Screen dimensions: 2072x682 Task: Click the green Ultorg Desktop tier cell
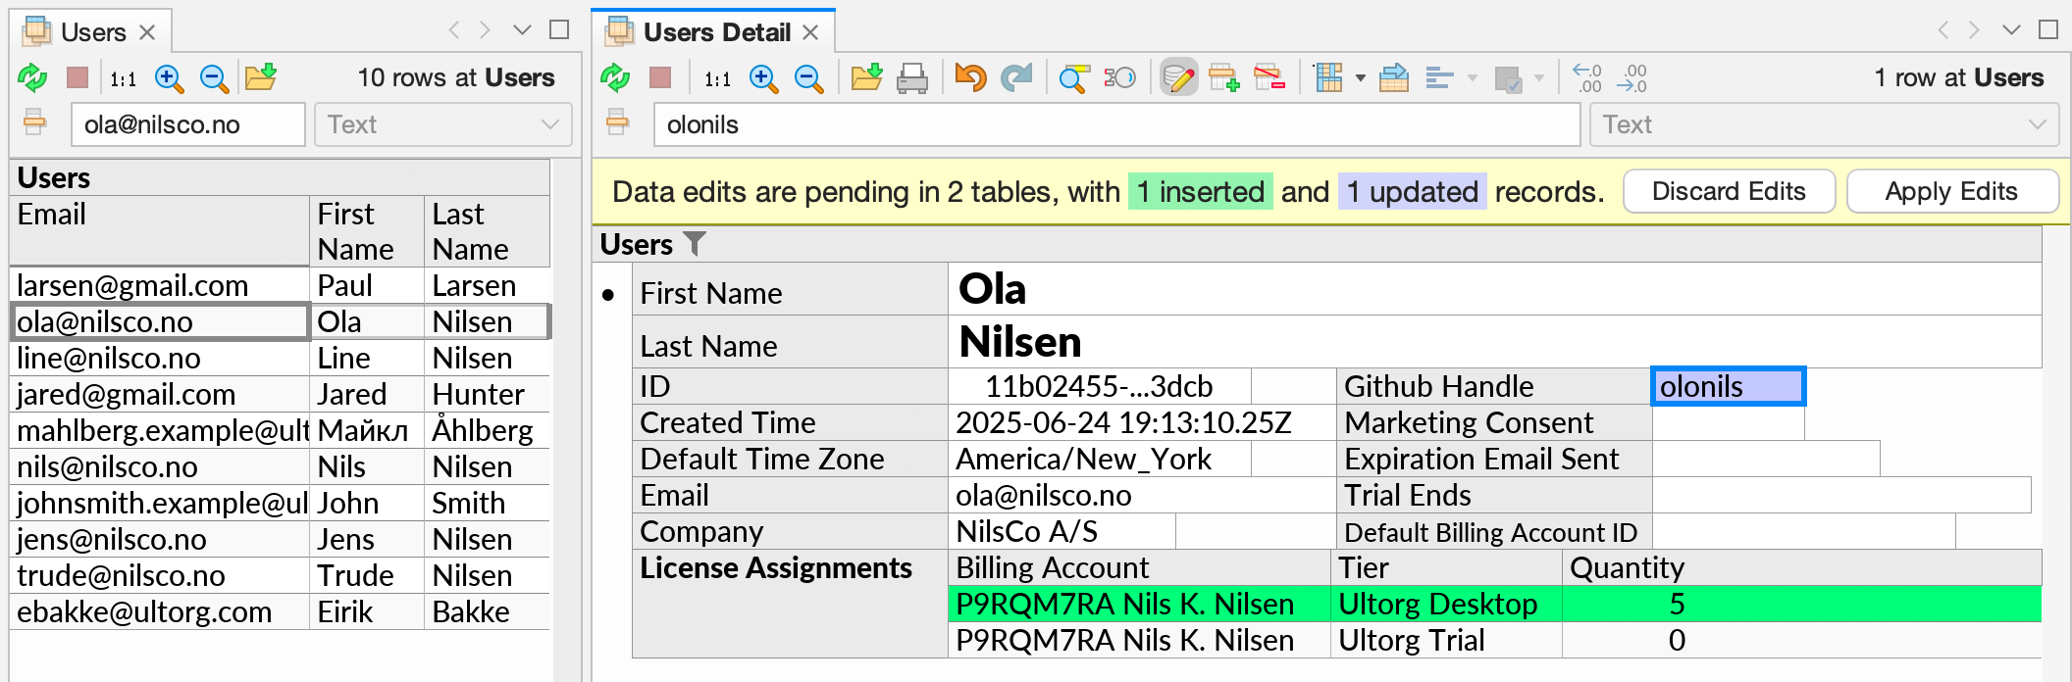1446,604
